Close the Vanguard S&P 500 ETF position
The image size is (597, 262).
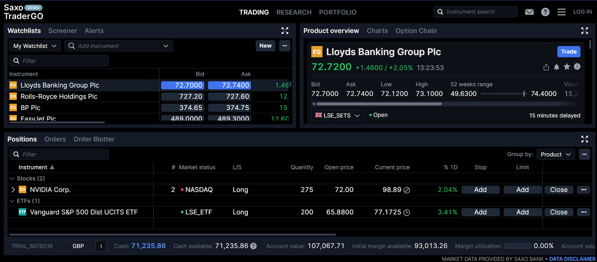click(558, 212)
